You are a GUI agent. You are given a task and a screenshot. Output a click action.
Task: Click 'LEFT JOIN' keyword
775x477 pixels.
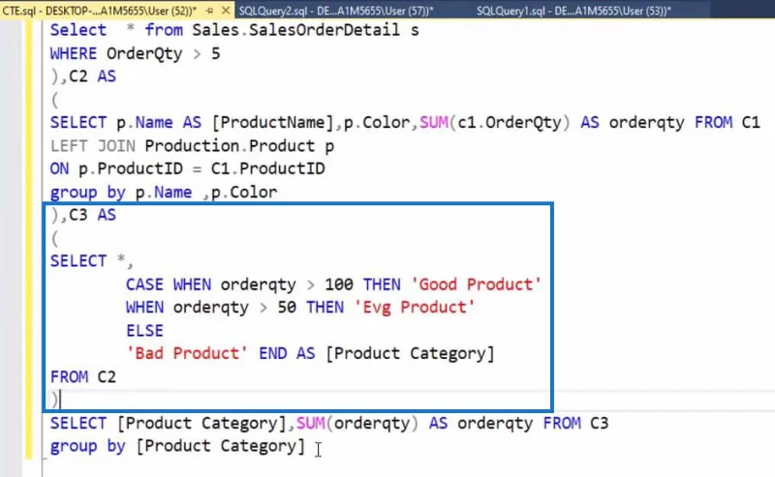click(92, 146)
